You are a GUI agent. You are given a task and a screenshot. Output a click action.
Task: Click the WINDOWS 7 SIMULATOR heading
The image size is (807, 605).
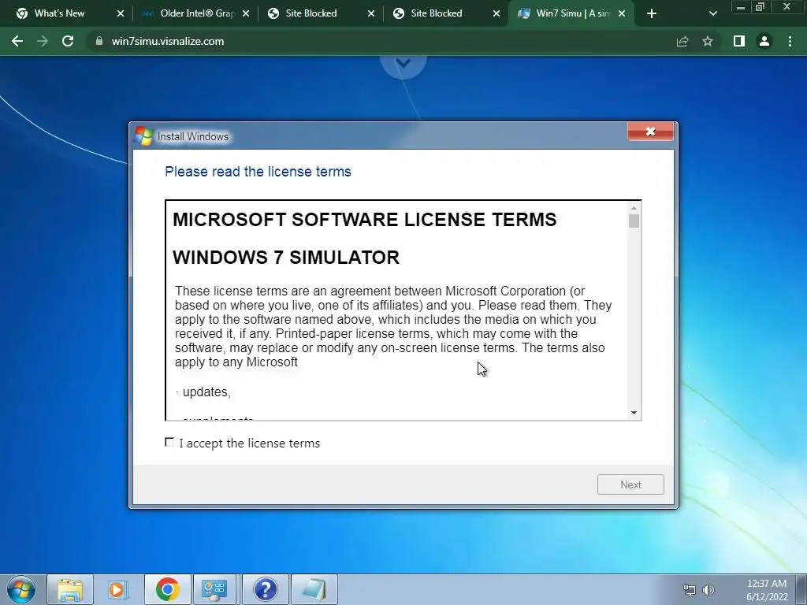[x=285, y=258]
